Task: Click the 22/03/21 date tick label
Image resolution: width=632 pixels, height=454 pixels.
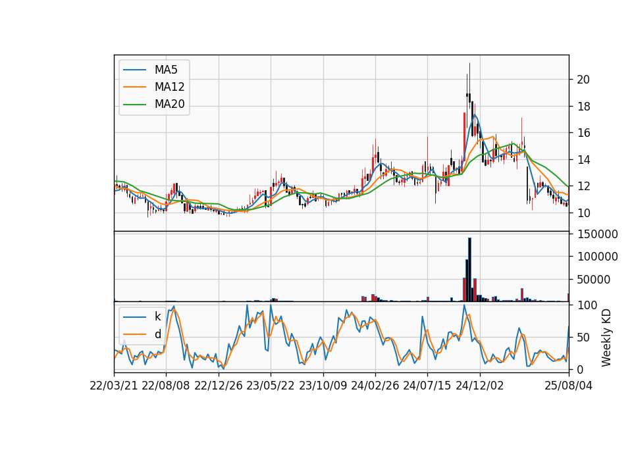Action: click(114, 386)
